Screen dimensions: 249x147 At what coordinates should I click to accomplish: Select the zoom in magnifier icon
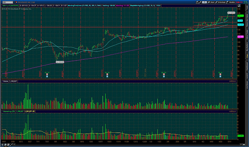point(5,145)
